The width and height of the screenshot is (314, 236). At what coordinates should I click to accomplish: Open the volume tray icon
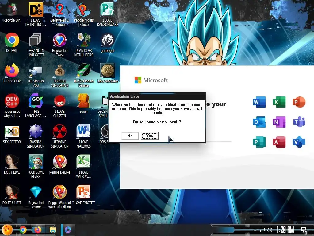pyautogui.click(x=270, y=230)
